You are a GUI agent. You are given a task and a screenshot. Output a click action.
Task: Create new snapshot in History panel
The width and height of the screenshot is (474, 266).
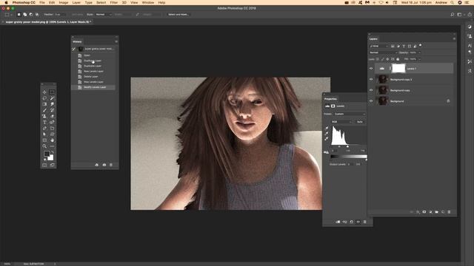point(104,165)
